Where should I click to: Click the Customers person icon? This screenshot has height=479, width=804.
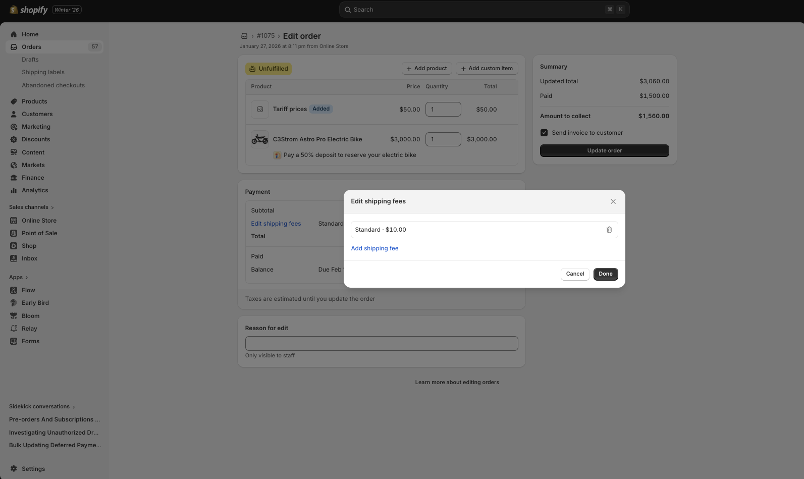coord(14,114)
